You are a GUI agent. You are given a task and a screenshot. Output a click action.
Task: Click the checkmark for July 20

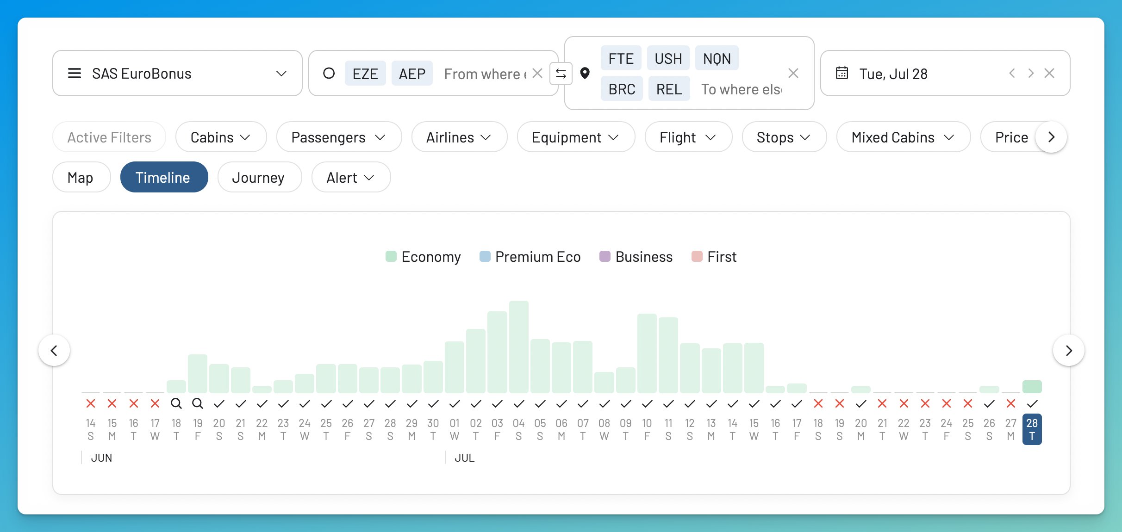(x=861, y=404)
